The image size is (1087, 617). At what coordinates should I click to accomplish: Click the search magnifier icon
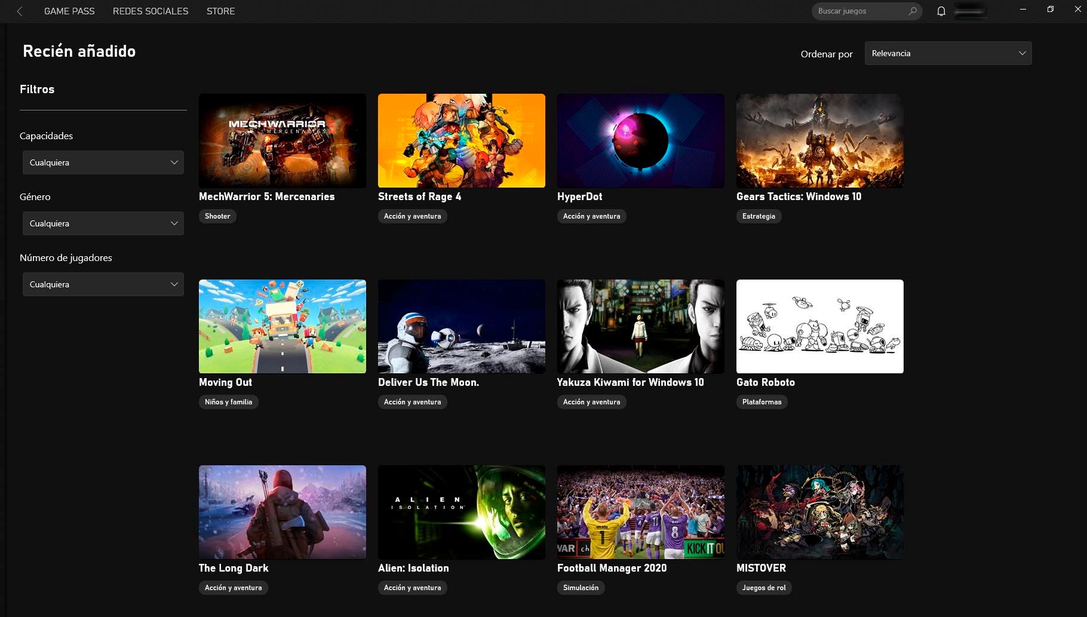[x=913, y=11]
